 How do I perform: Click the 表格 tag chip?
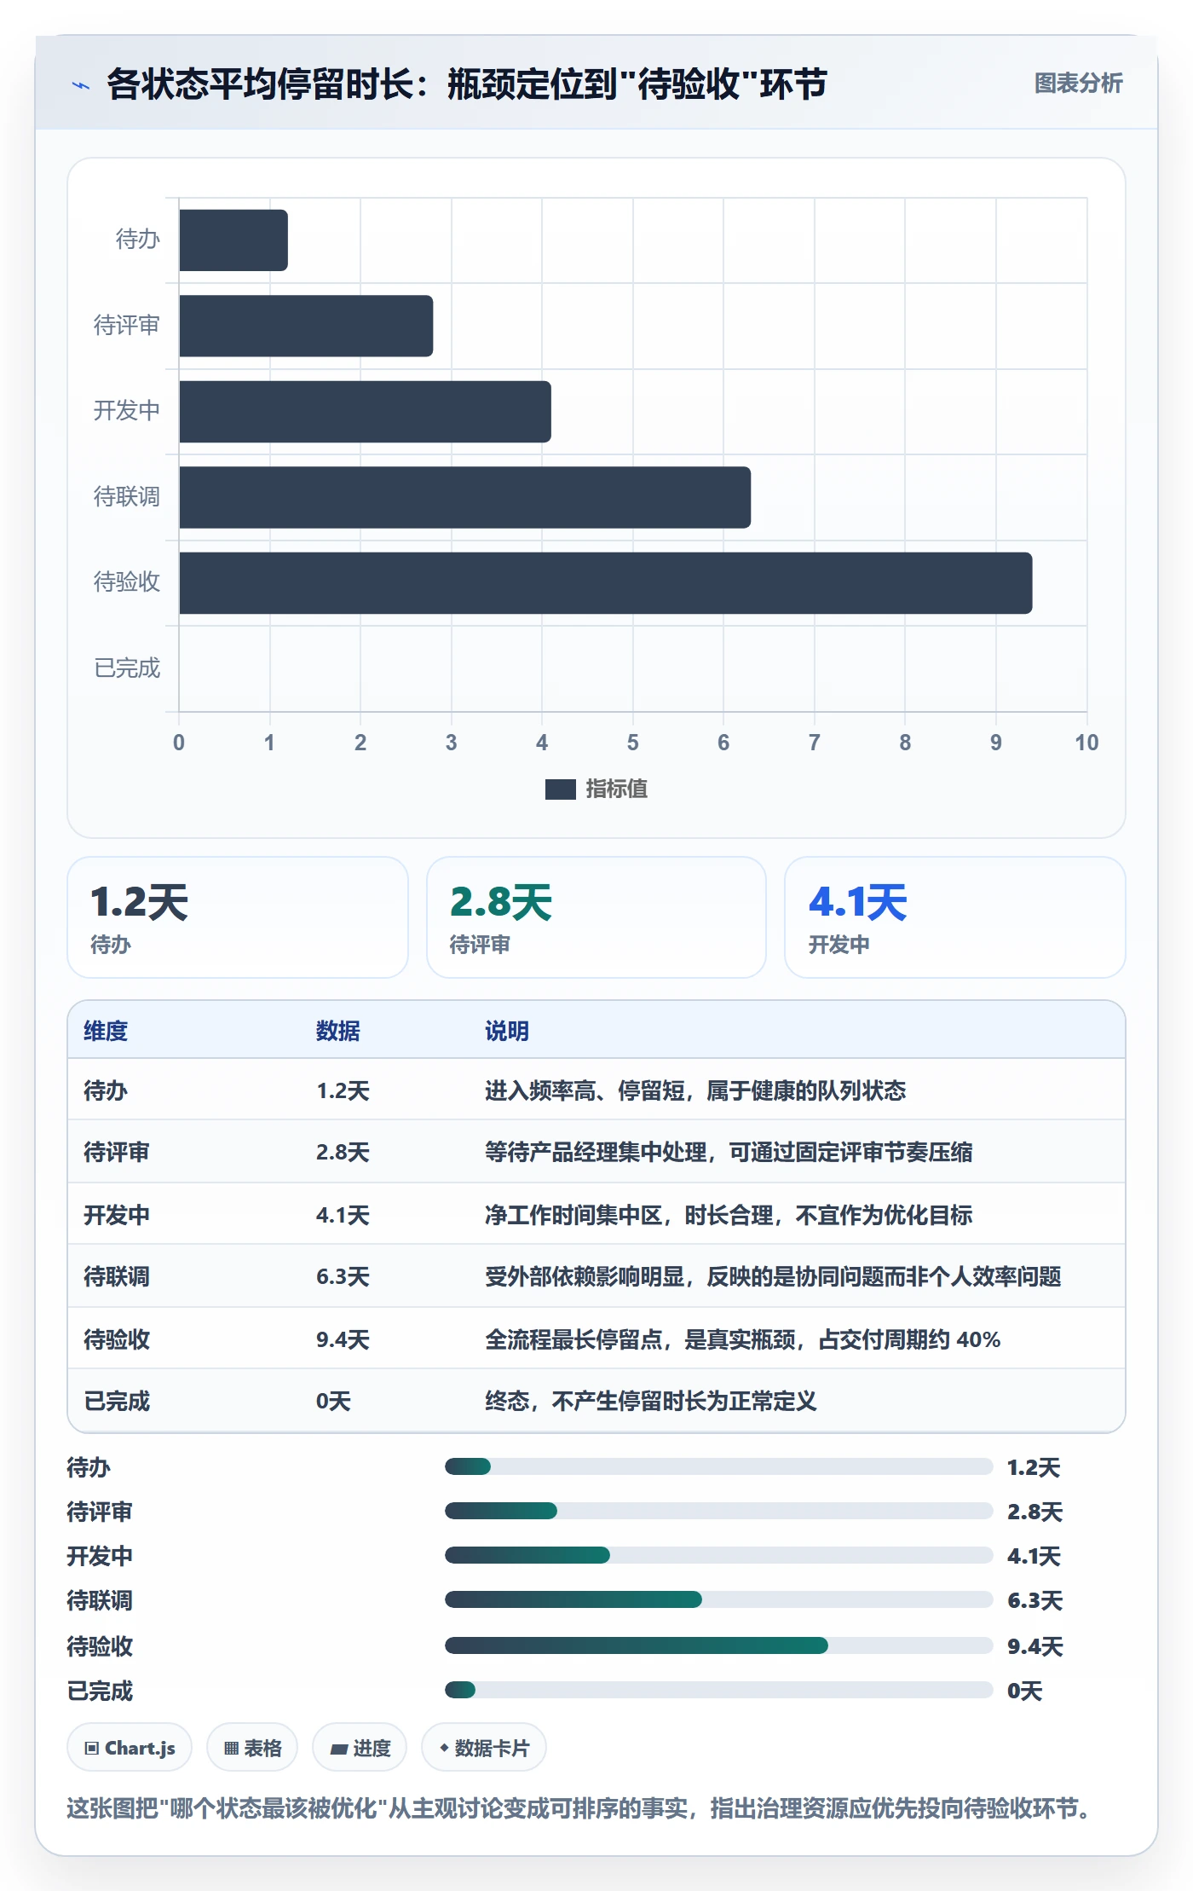point(252,1748)
